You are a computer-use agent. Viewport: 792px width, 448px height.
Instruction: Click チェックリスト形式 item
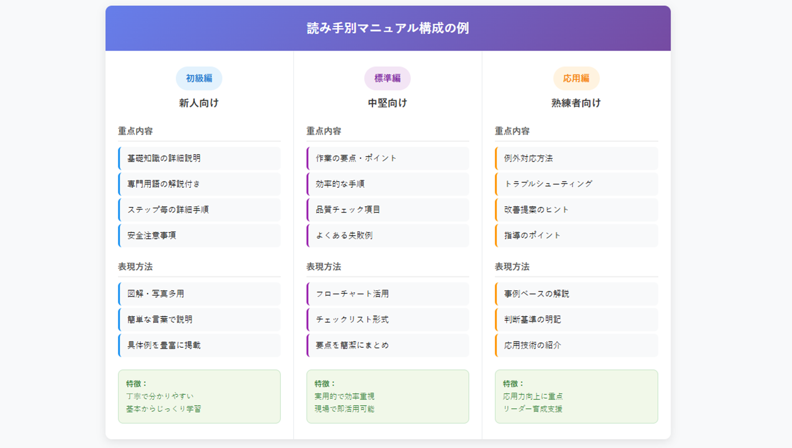click(388, 320)
